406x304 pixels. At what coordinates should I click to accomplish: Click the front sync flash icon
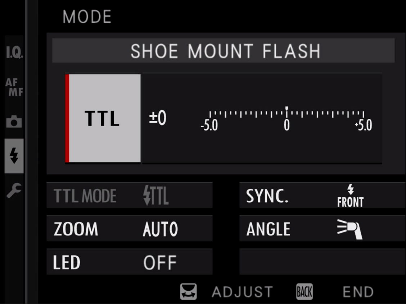tap(350, 196)
